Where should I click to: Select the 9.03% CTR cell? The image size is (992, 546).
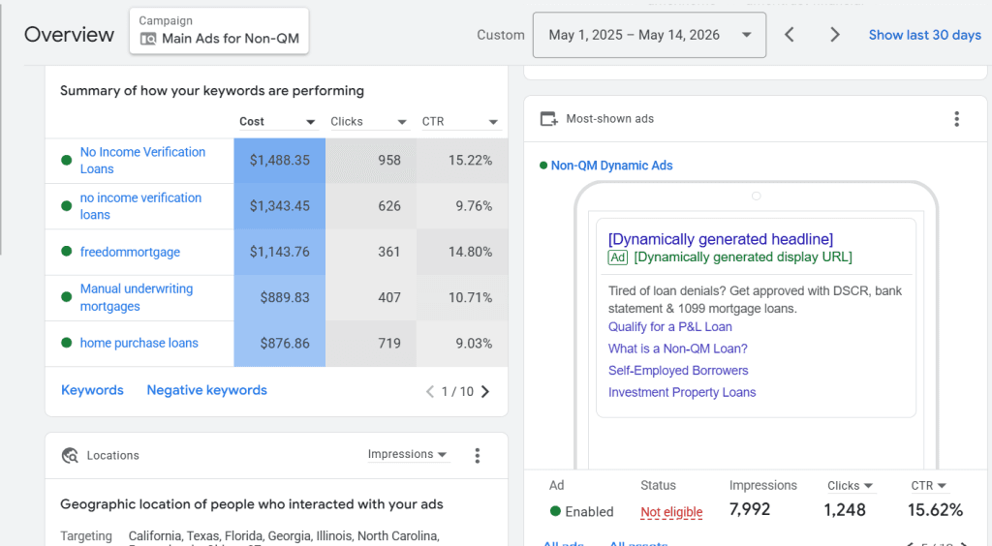462,343
